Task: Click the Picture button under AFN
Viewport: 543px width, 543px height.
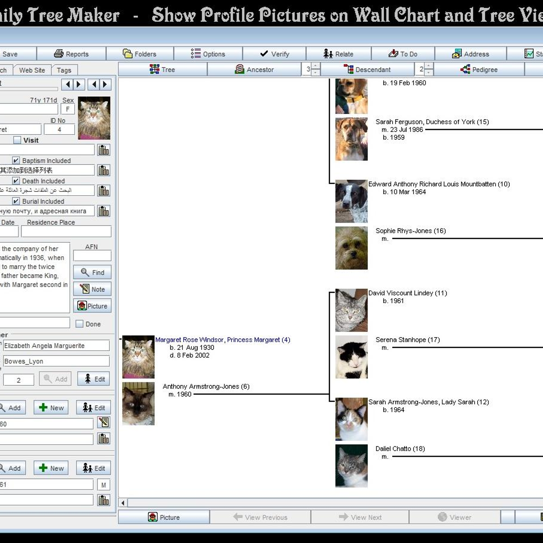Action: tap(92, 306)
